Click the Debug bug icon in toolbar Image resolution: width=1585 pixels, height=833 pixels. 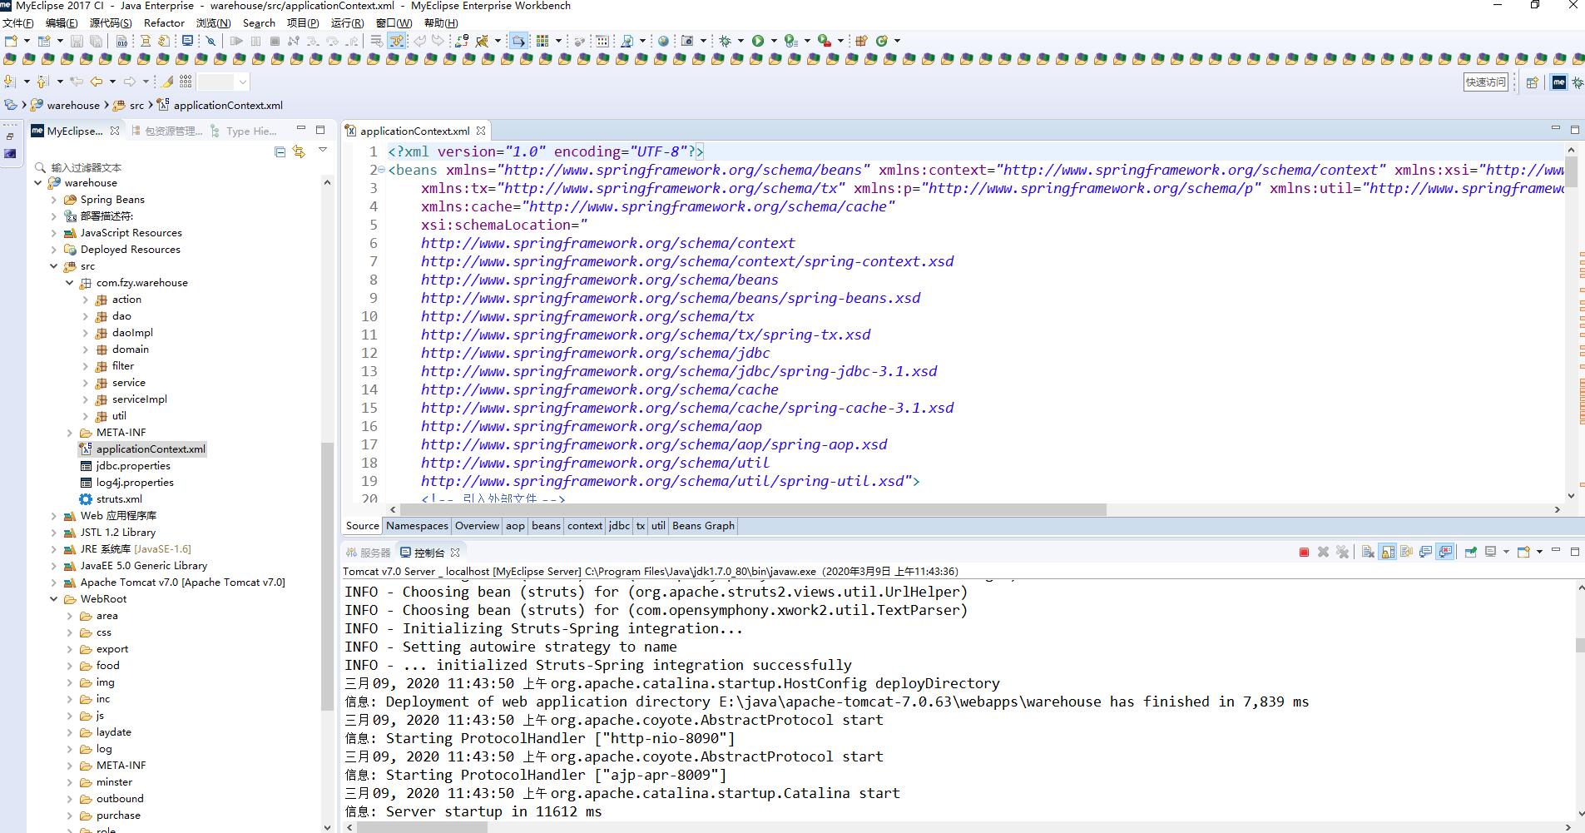click(725, 41)
